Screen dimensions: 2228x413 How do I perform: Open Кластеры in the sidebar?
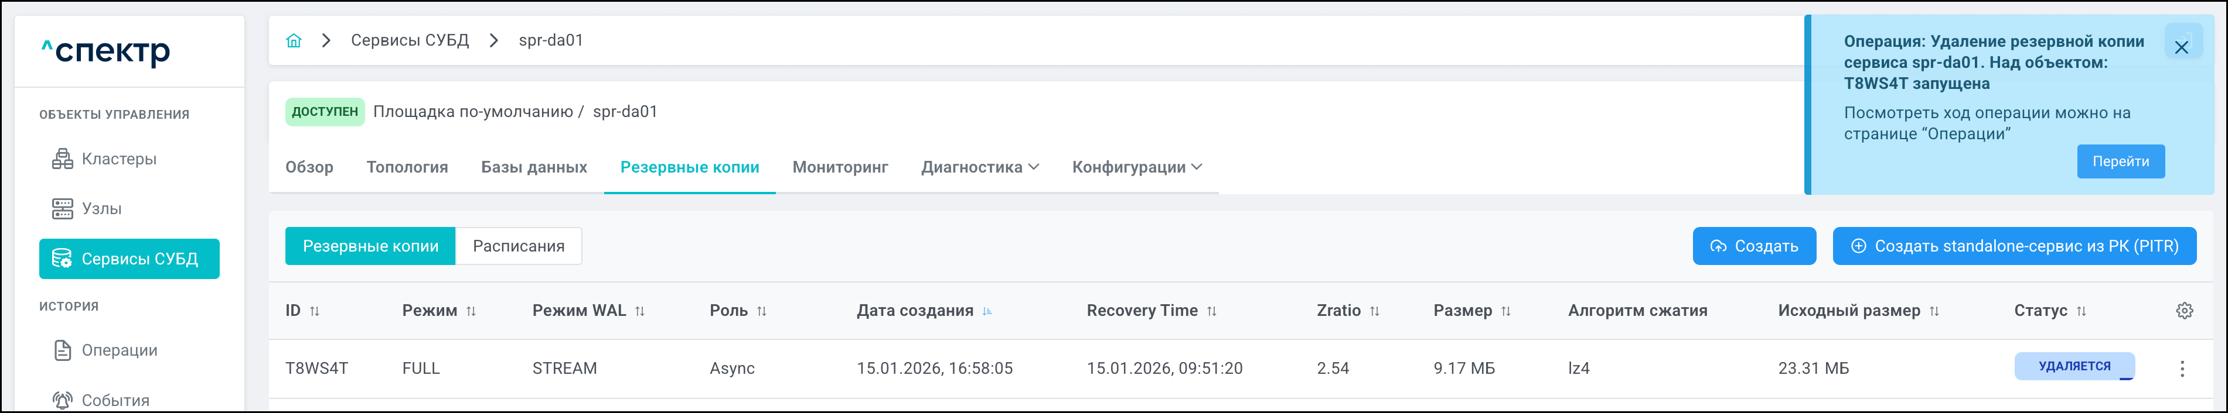click(118, 159)
